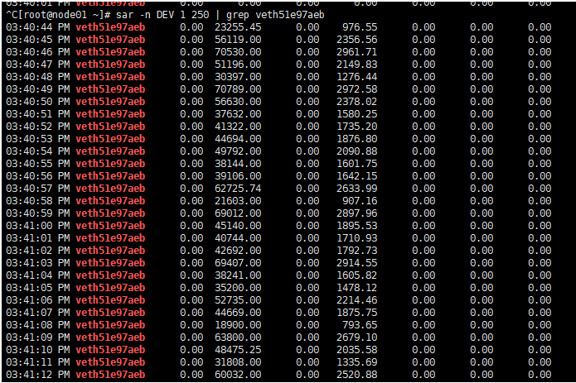
Task: Click timestamp 03:41:12 PM
Action: [x=38, y=375]
